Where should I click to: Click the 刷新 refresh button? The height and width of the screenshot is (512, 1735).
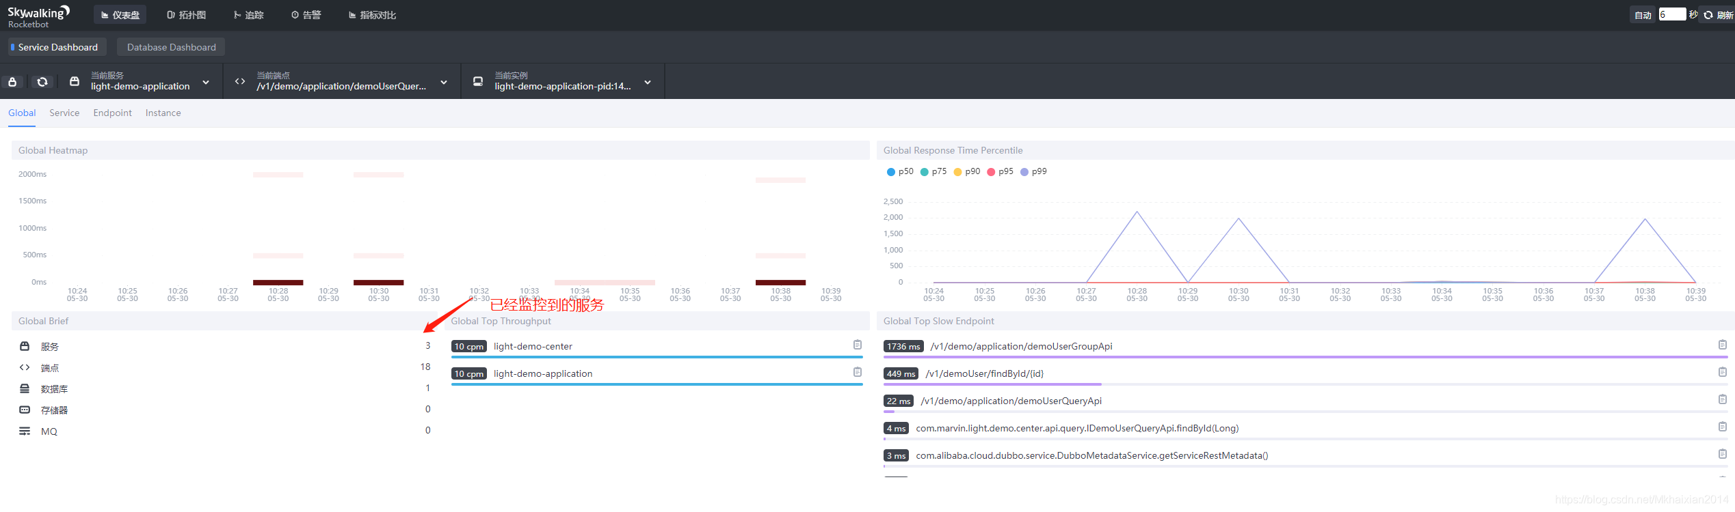click(x=1718, y=15)
